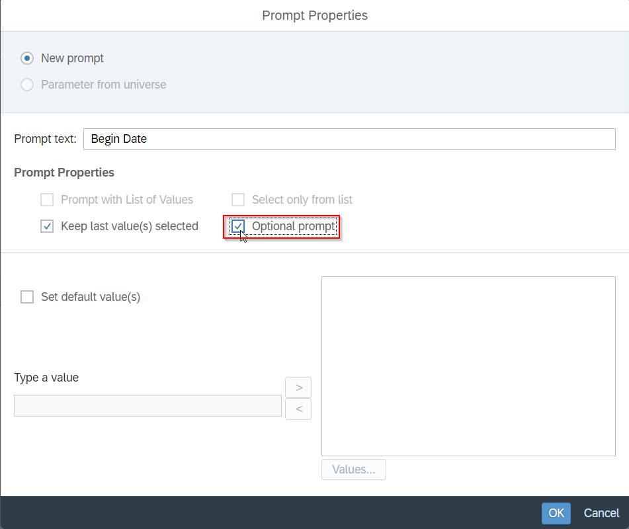Click the Optional prompt label text
The width and height of the screenshot is (629, 529).
pyautogui.click(x=293, y=226)
